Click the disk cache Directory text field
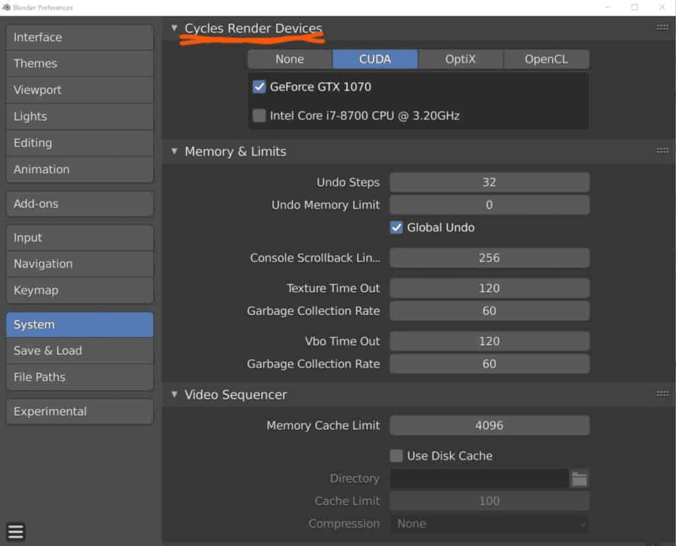Image resolution: width=676 pixels, height=546 pixels. (x=479, y=479)
